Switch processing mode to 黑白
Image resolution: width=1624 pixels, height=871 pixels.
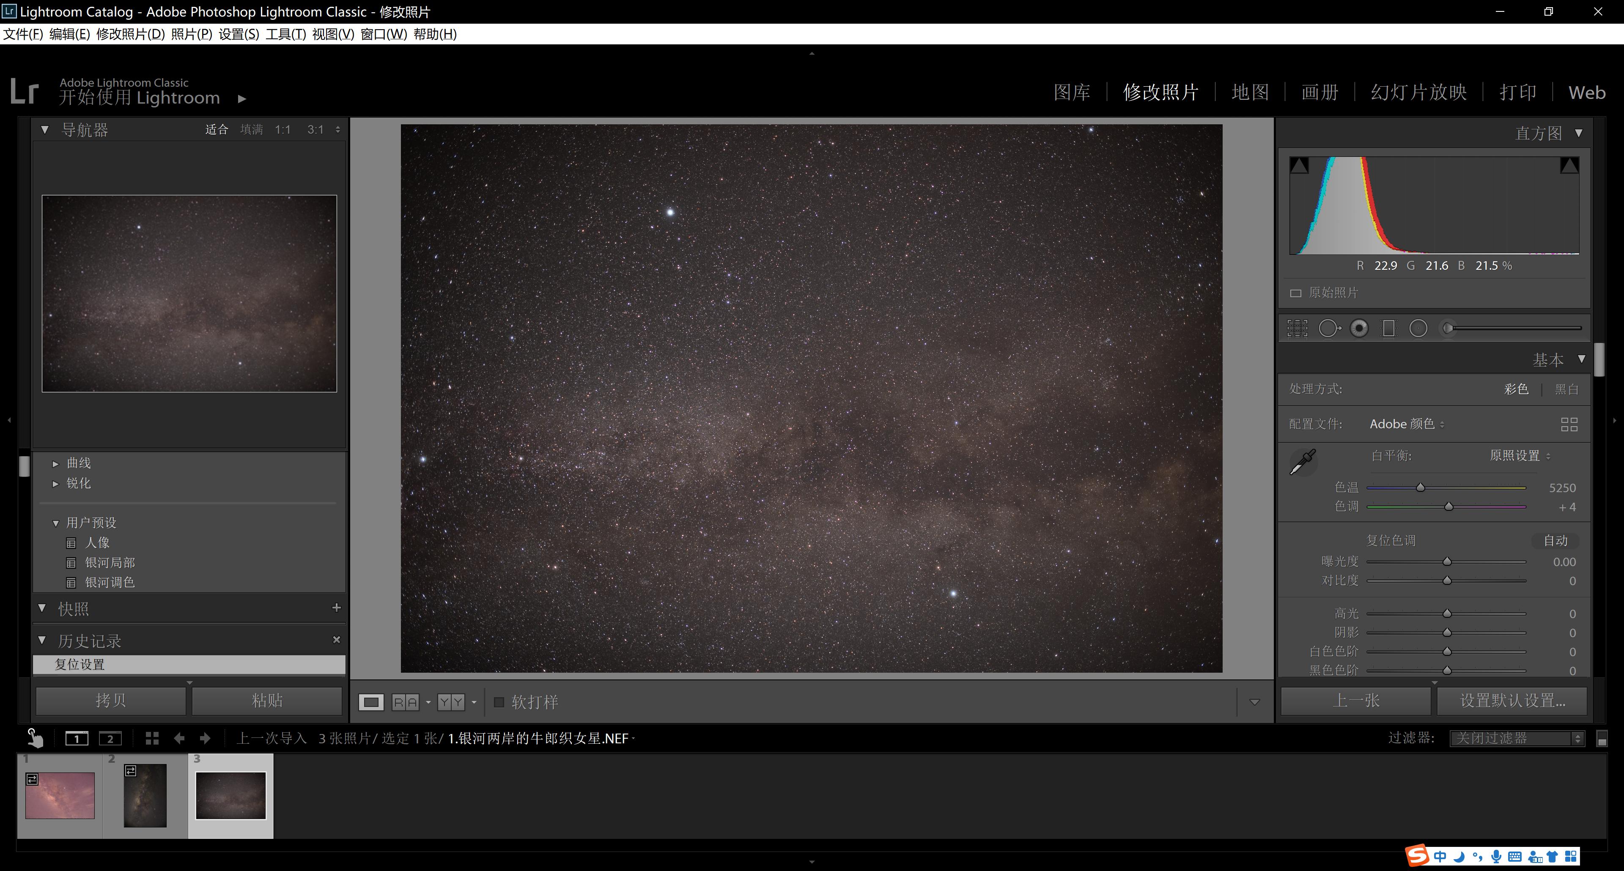tap(1566, 389)
